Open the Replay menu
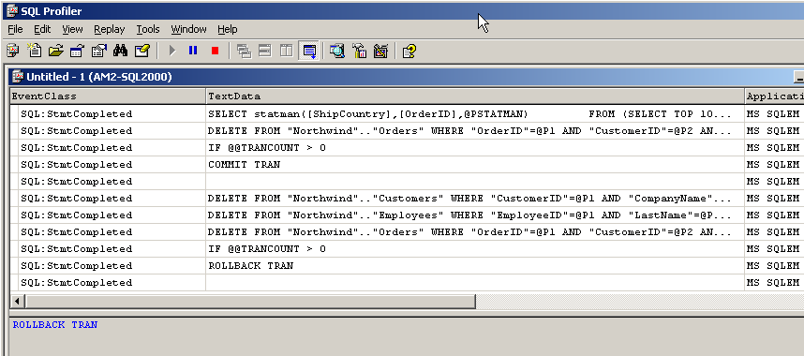804x356 pixels. (x=110, y=29)
